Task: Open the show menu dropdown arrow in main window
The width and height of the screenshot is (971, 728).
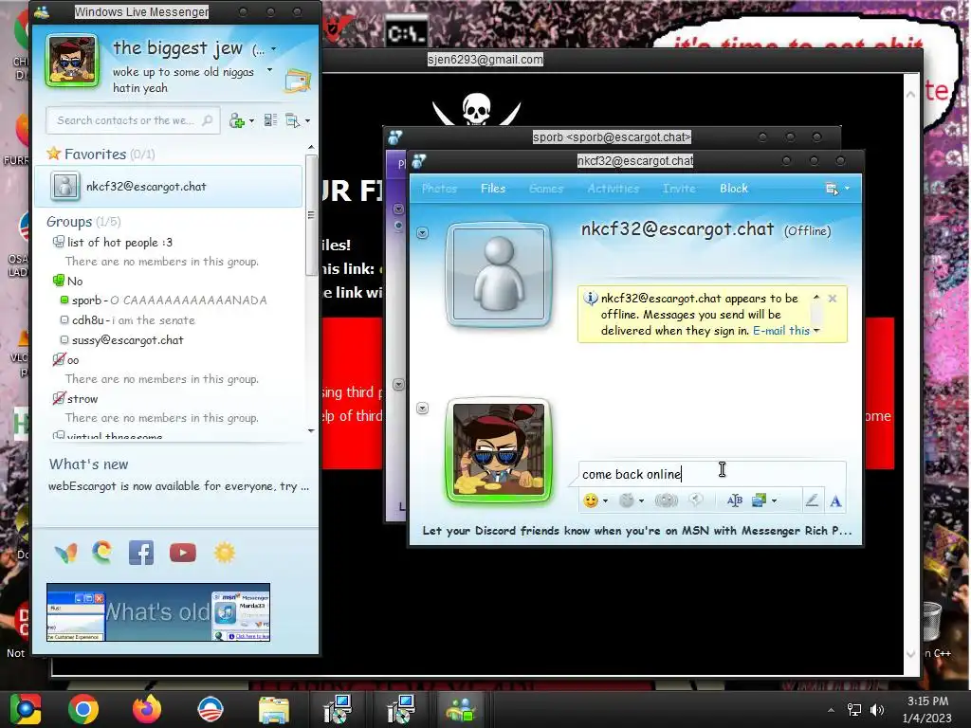Action: 307,120
